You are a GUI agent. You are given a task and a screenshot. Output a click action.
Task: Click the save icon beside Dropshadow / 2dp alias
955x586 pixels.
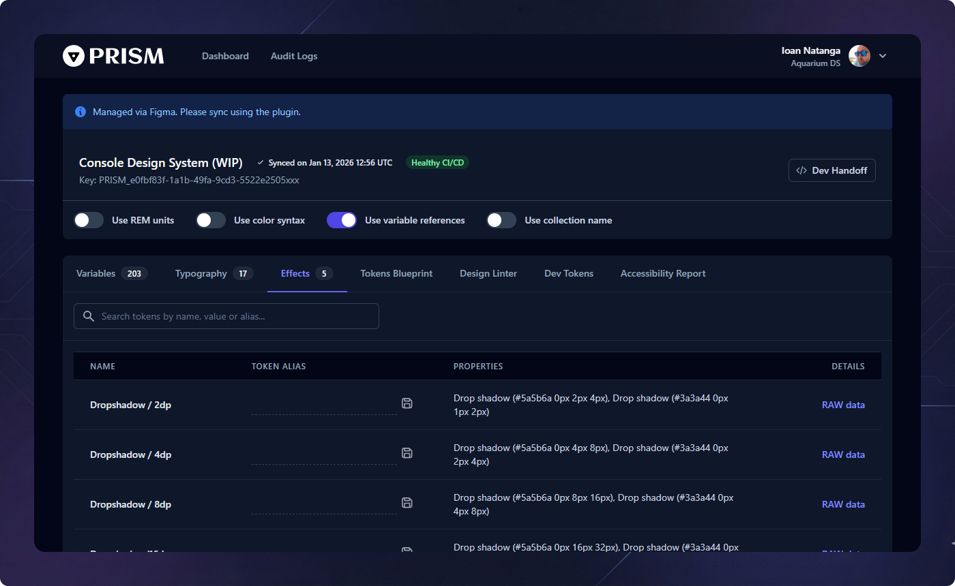tap(407, 403)
